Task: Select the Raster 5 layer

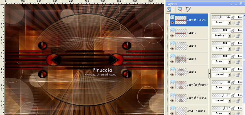Action: [x=189, y=33]
